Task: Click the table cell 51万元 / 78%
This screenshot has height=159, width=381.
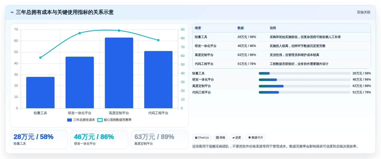Action: pos(247,64)
